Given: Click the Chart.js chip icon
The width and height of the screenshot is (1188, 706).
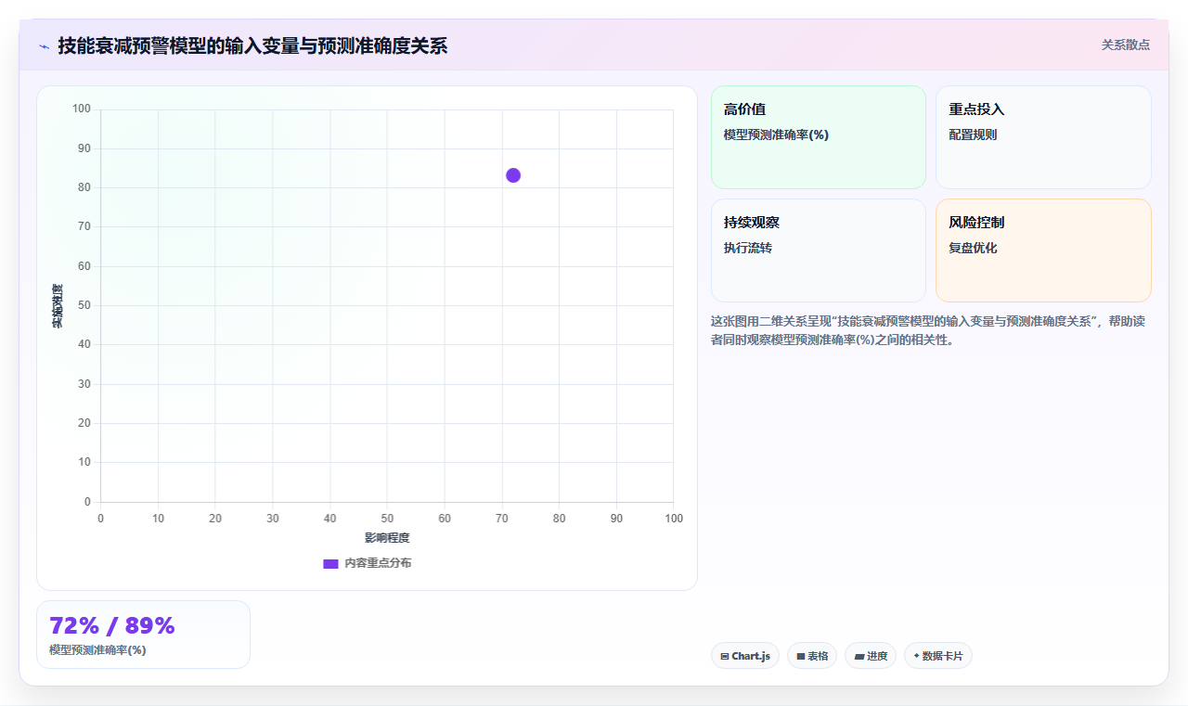Looking at the screenshot, I should pos(725,656).
